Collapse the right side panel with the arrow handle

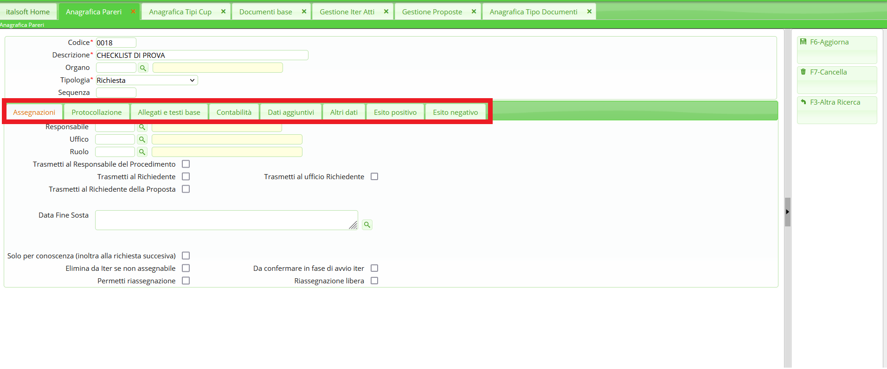pyautogui.click(x=787, y=212)
